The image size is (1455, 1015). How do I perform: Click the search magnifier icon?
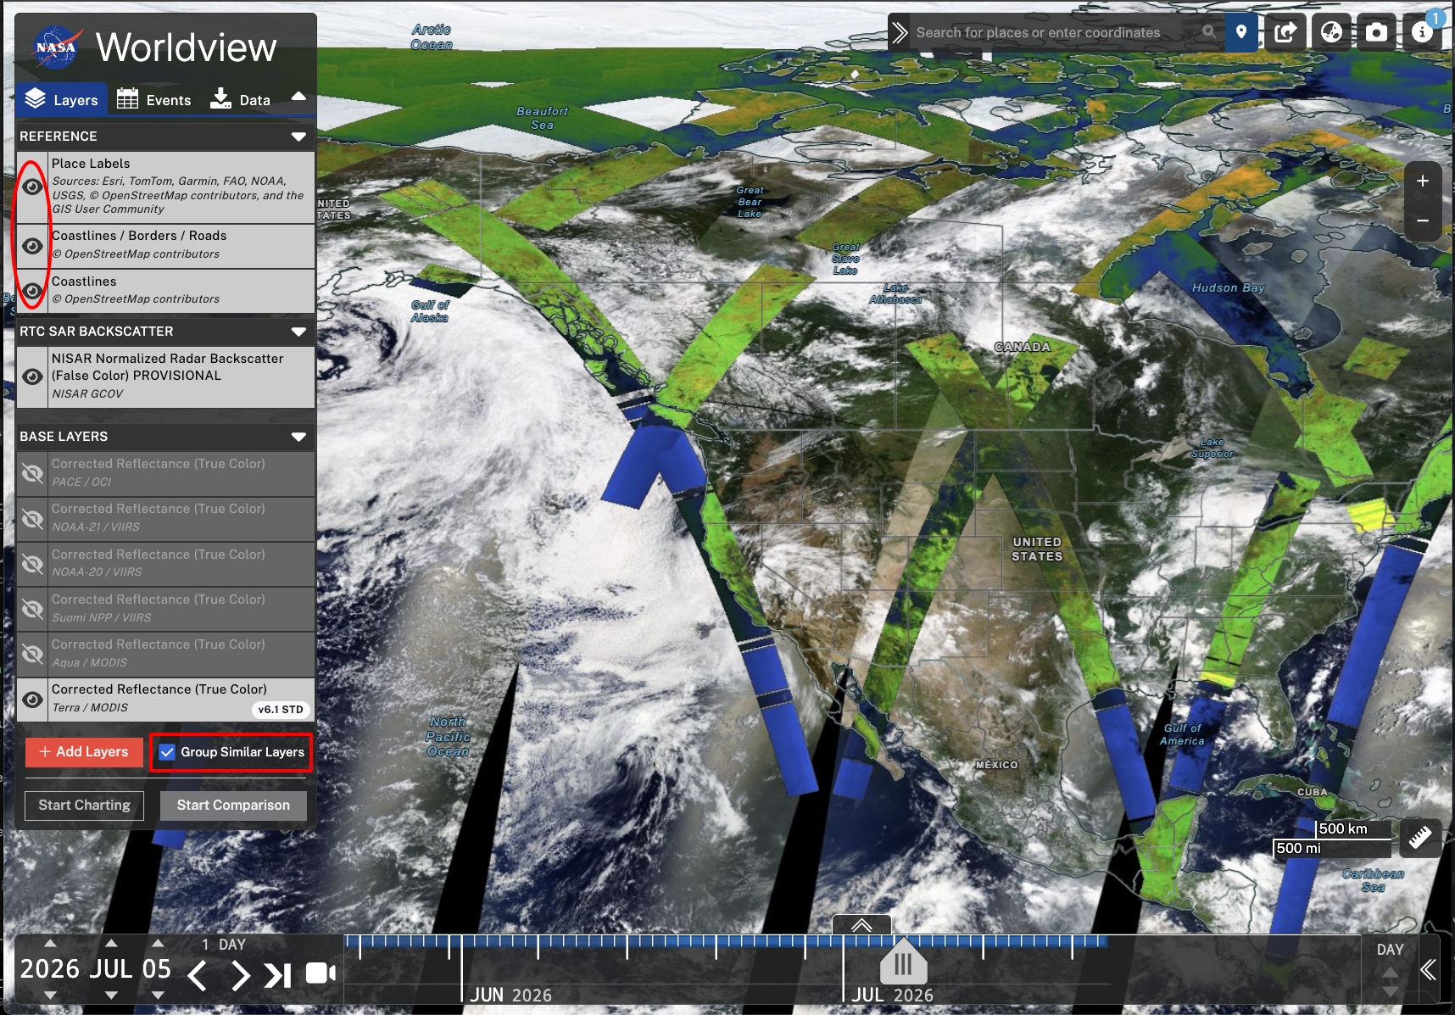coord(1208,32)
